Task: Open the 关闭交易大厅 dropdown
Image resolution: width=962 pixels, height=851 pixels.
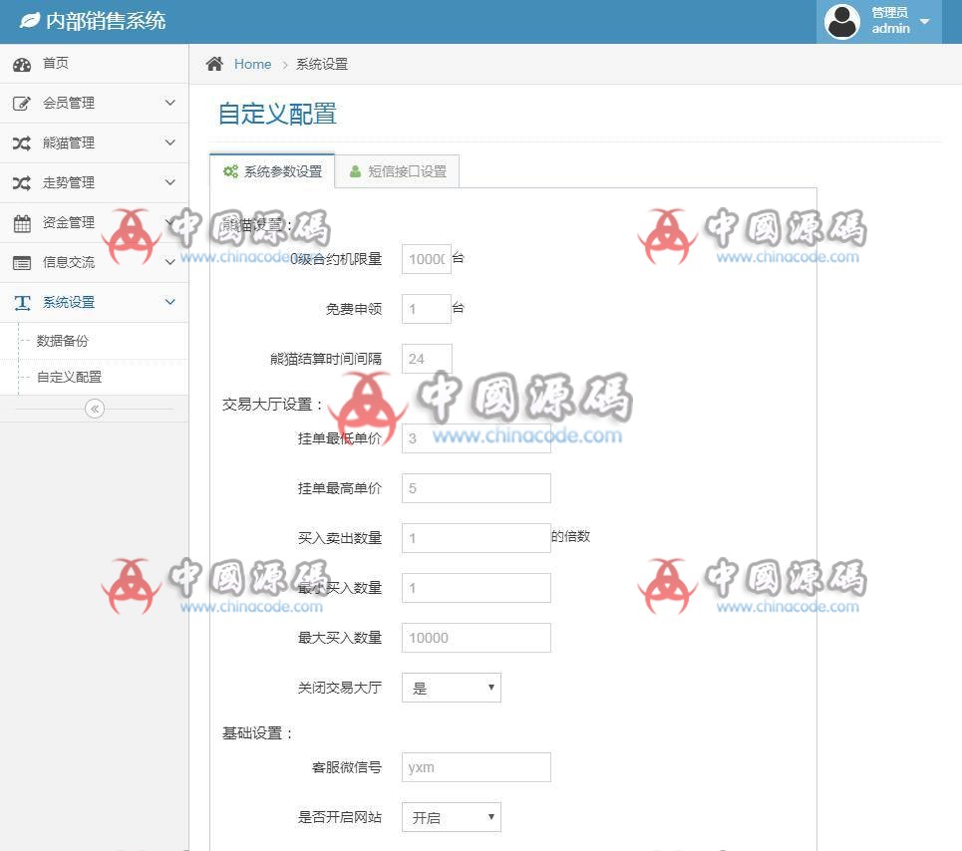Action: point(451,688)
